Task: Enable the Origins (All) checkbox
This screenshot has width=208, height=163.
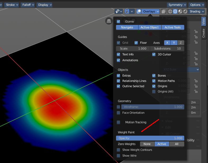Action: coord(154,91)
